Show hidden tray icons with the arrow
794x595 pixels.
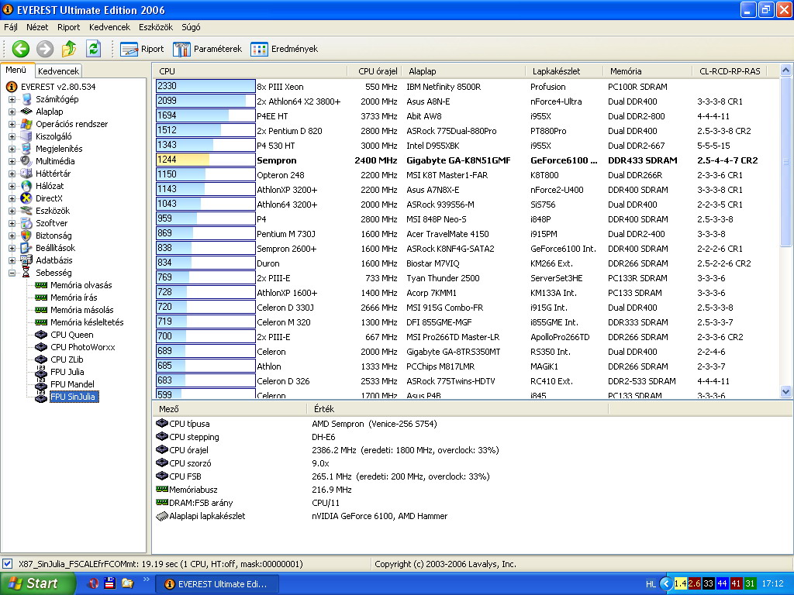(666, 584)
